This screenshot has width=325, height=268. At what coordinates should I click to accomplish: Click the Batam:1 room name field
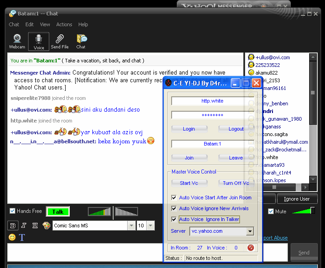point(212,144)
